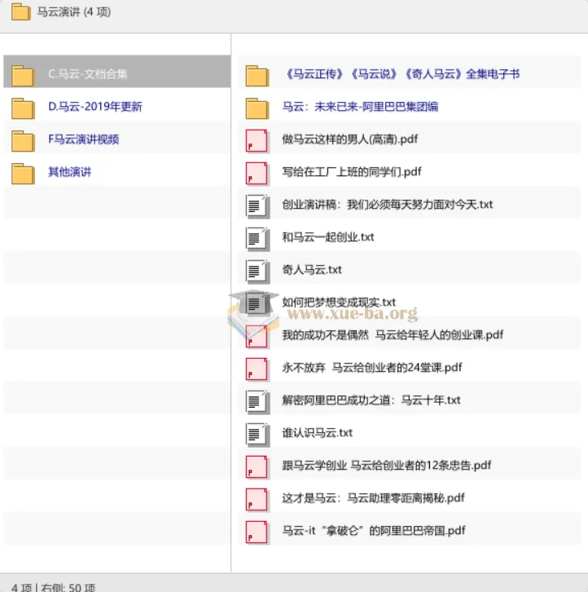Open the 其他演讲 folder icon
The image size is (588, 592).
pos(23,174)
